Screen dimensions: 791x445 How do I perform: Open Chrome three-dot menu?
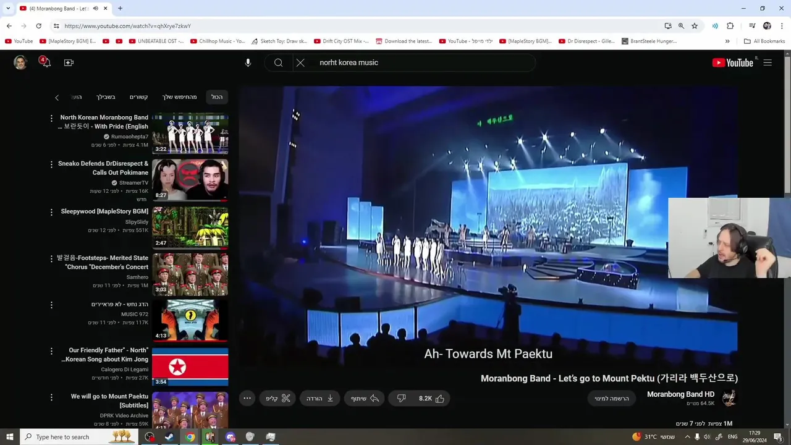pyautogui.click(x=782, y=26)
